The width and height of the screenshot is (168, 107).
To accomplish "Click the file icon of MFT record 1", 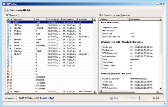I will (8, 25).
